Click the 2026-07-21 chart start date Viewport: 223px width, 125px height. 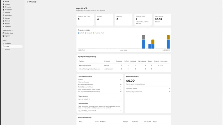point(81,50)
